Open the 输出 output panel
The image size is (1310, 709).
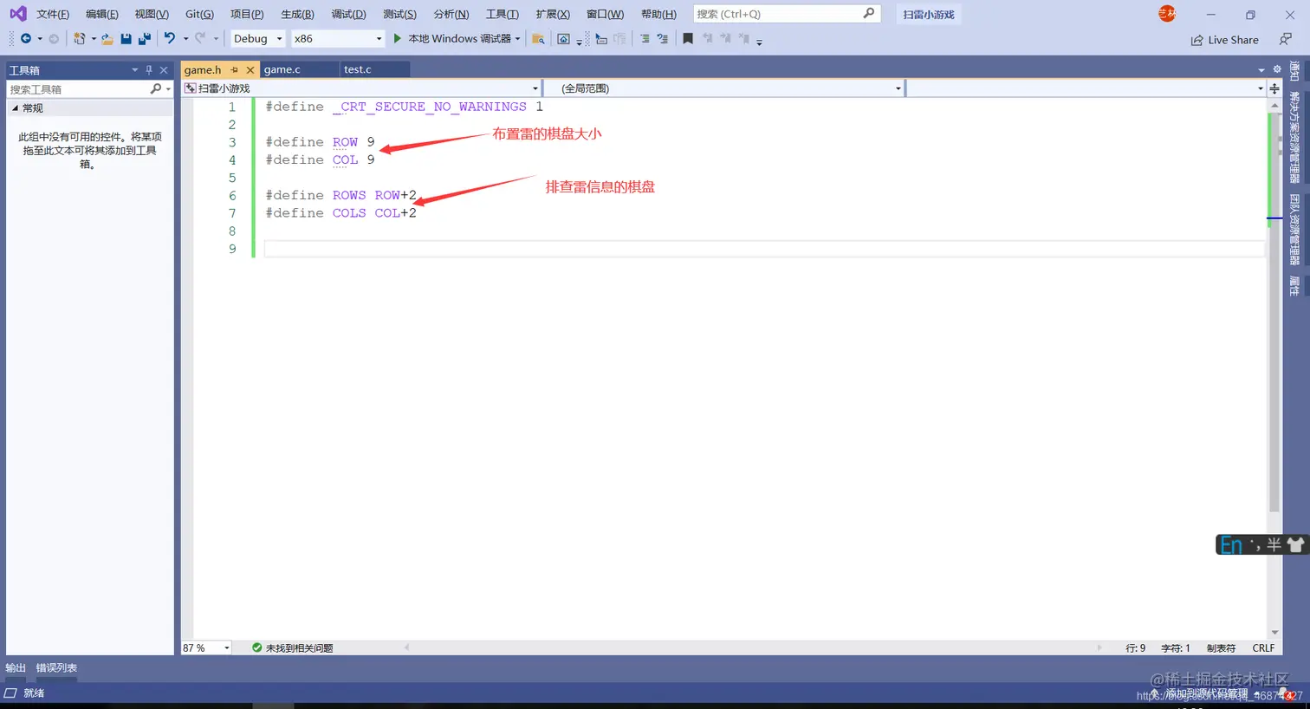(x=16, y=667)
